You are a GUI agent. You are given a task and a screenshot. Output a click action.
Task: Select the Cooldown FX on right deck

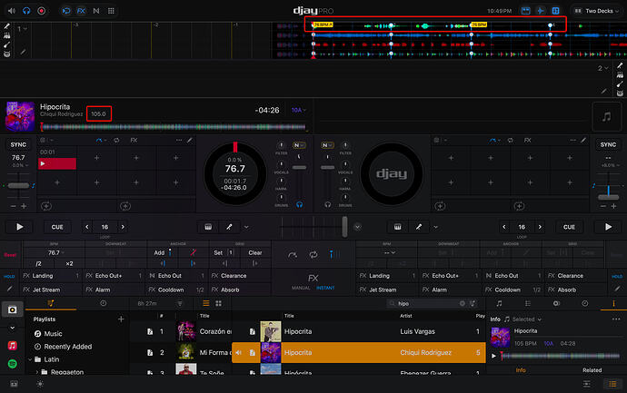[x=513, y=290]
